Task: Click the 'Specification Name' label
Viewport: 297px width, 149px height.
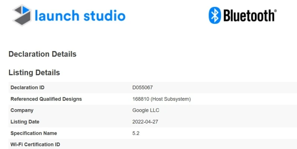Action: [34, 133]
